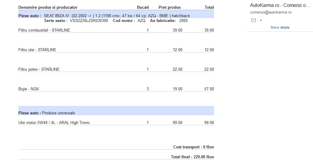Click the 57.00 total for Bujie
The image size is (313, 164).
[x=209, y=89]
